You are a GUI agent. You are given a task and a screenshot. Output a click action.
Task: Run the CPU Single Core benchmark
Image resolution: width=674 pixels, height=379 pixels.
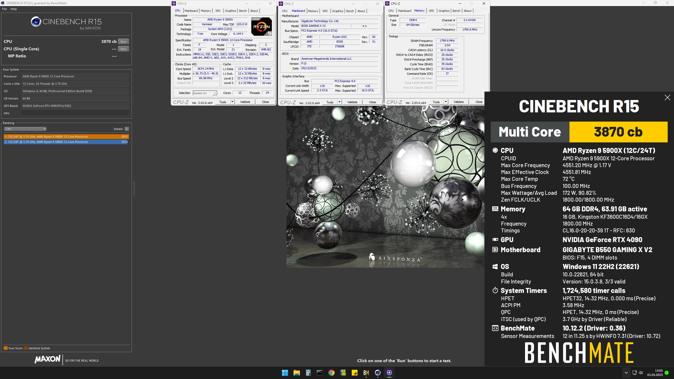(123, 49)
